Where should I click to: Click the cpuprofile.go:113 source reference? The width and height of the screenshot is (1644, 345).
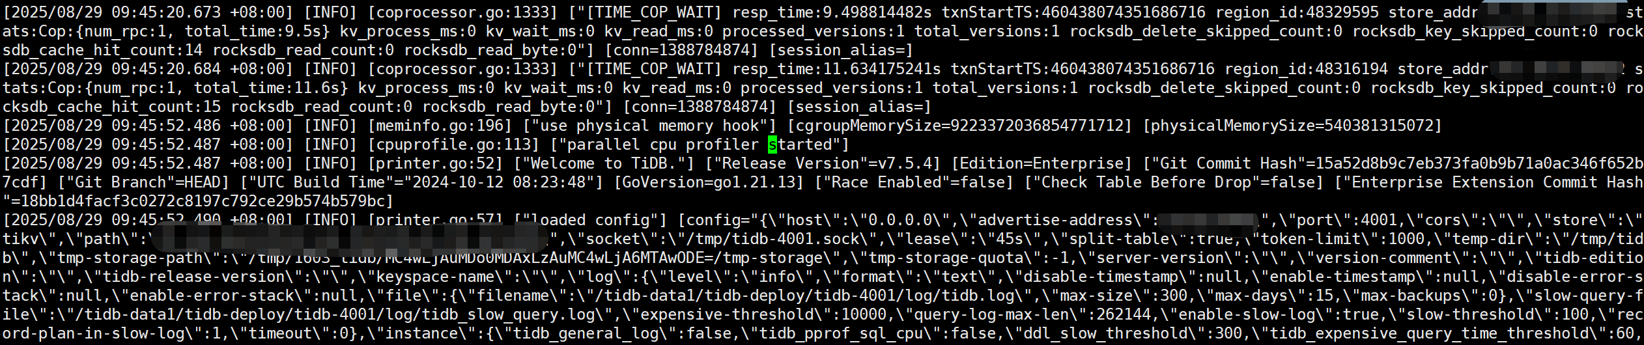coord(454,145)
